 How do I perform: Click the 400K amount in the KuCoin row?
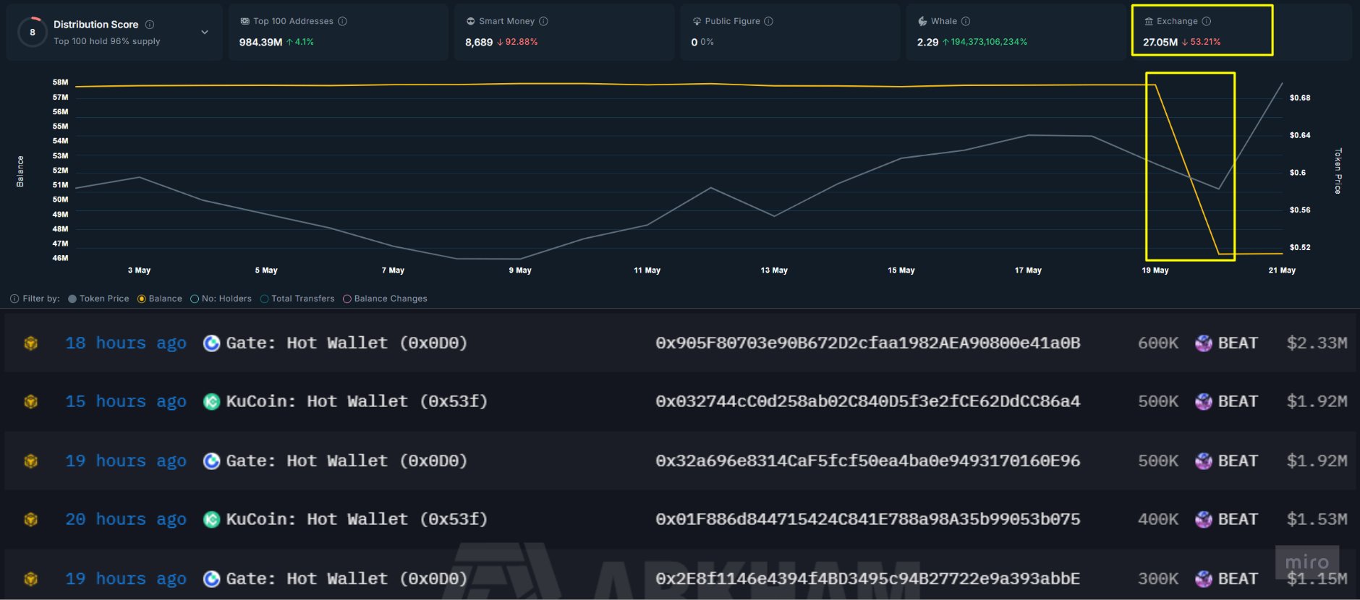point(1158,520)
